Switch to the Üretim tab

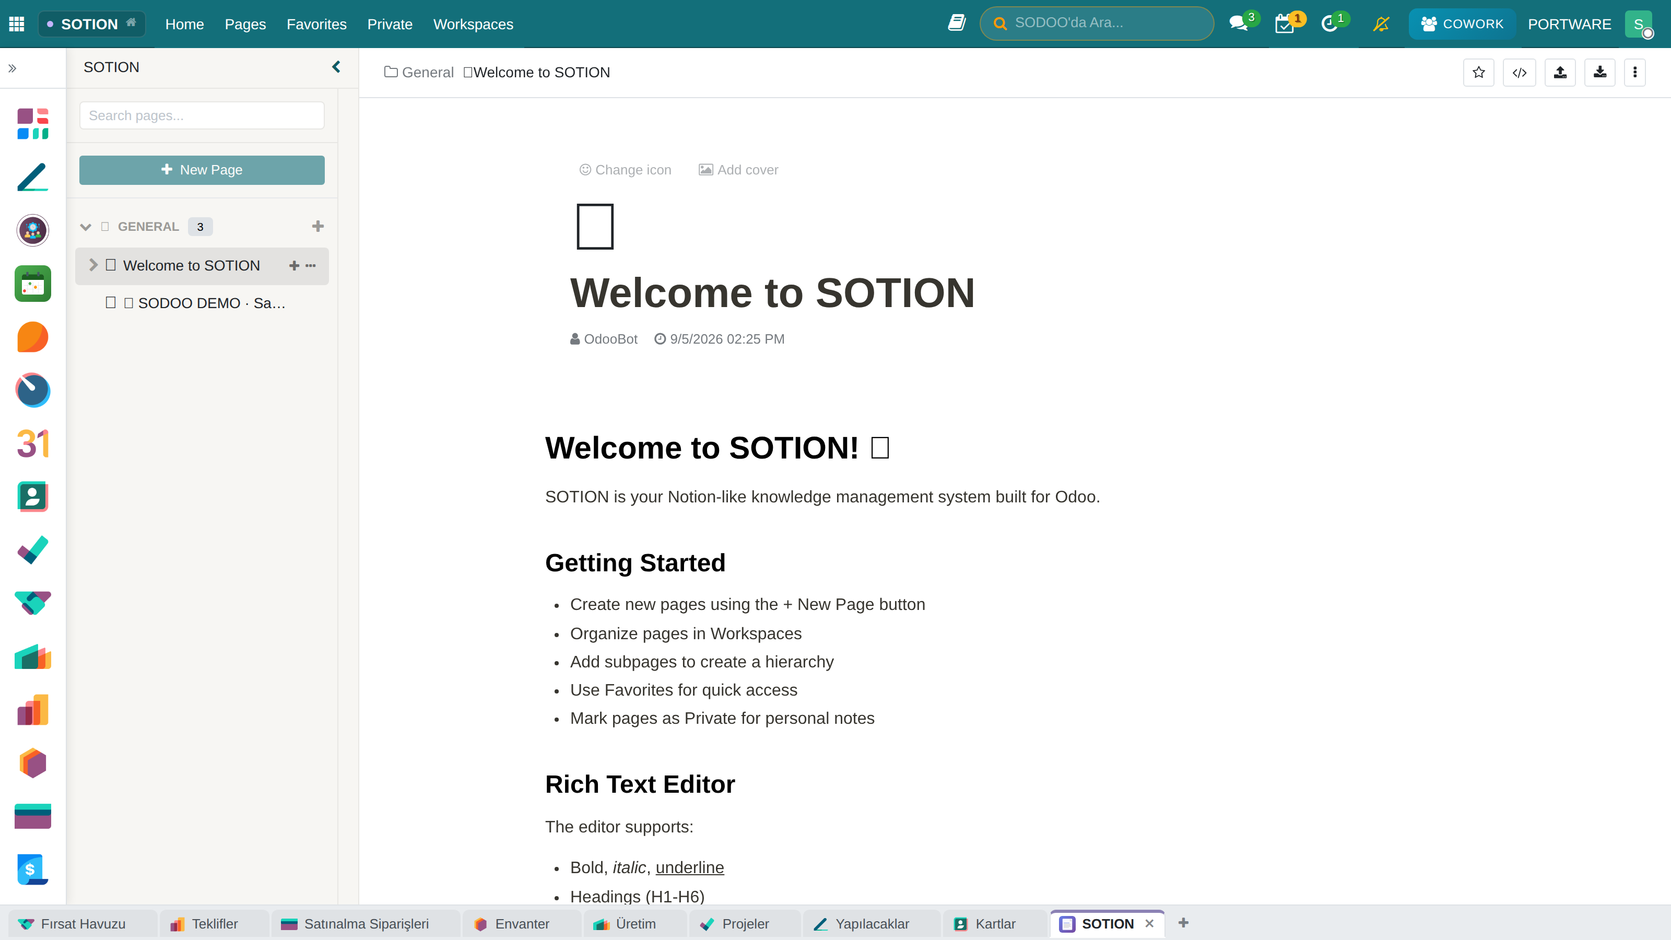coord(635,924)
